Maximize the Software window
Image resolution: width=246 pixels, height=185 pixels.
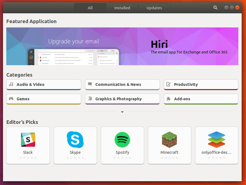(x=232, y=8)
